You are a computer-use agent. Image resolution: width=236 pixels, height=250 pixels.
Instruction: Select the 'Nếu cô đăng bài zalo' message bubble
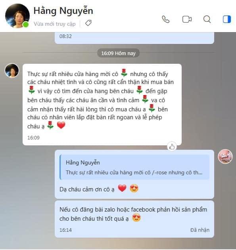[x=134, y=219]
